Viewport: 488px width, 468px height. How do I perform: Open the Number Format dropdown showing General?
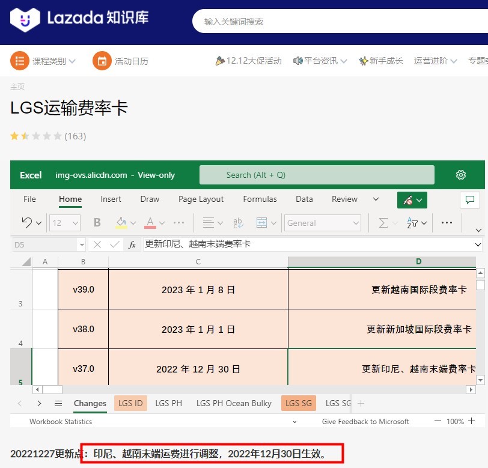(322, 222)
